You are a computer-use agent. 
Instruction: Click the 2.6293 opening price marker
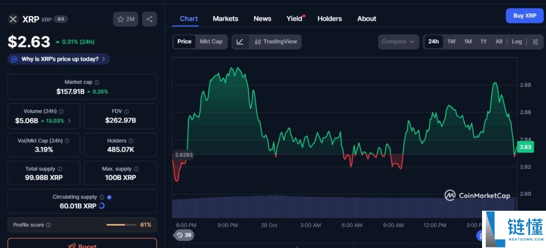183,154
